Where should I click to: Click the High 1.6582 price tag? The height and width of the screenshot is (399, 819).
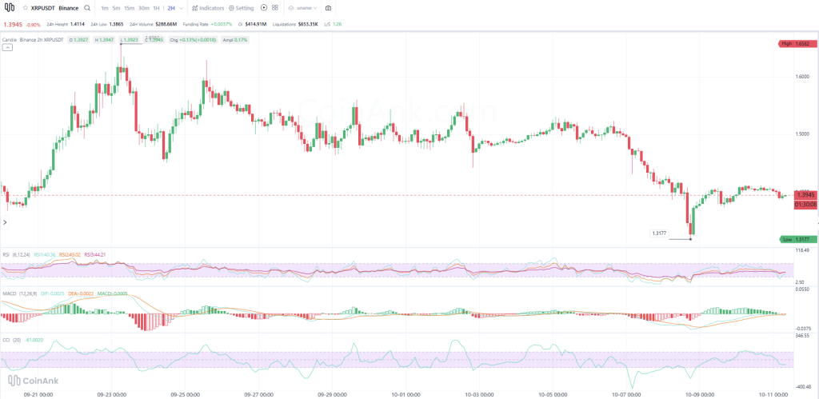tap(797, 45)
